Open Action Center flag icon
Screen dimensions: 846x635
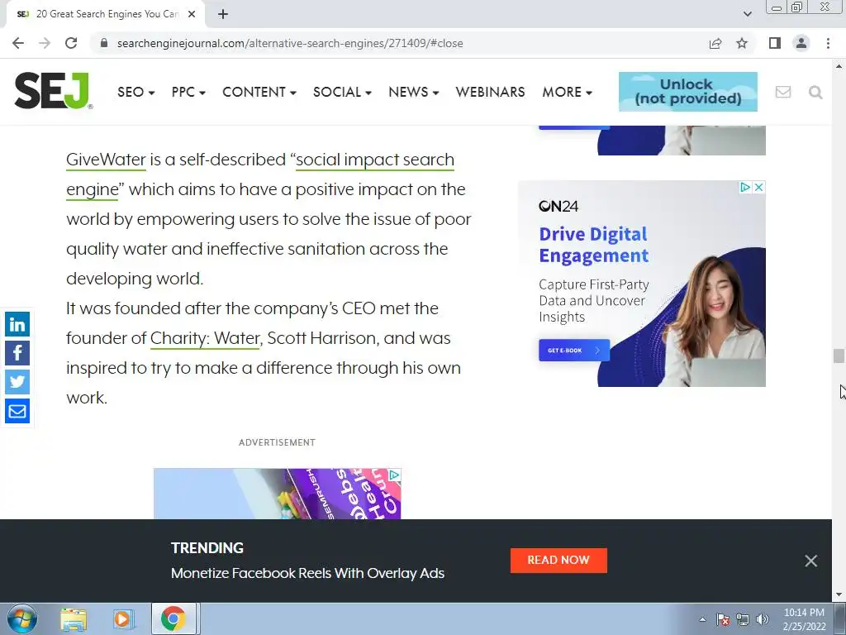(x=722, y=619)
